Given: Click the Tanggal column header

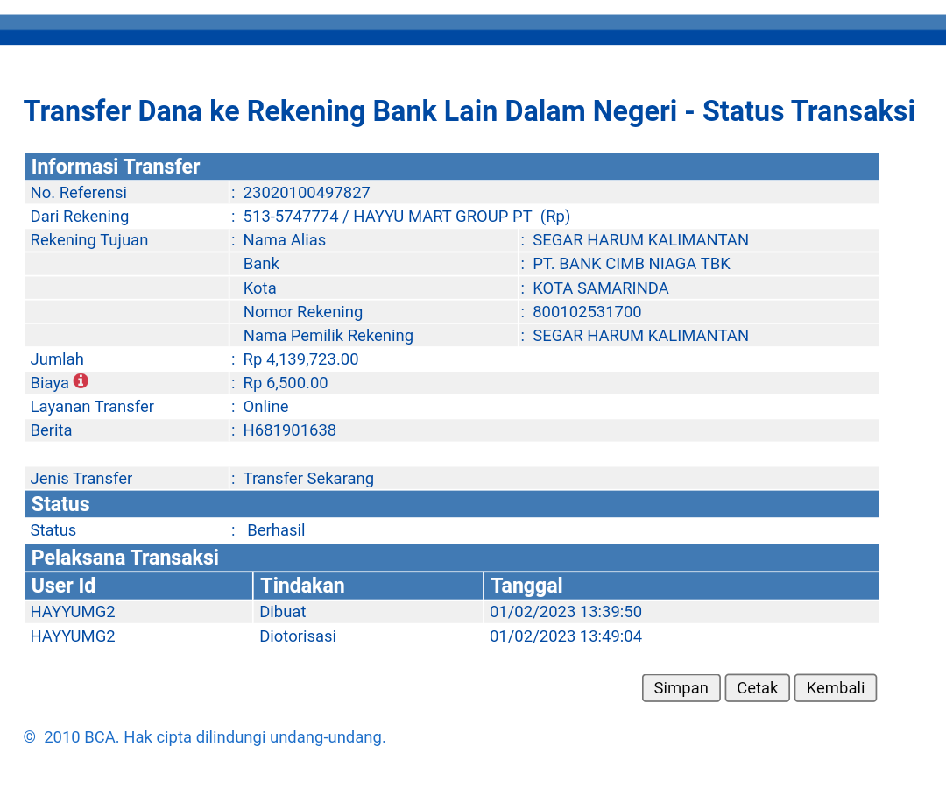Looking at the screenshot, I should pyautogui.click(x=526, y=586).
